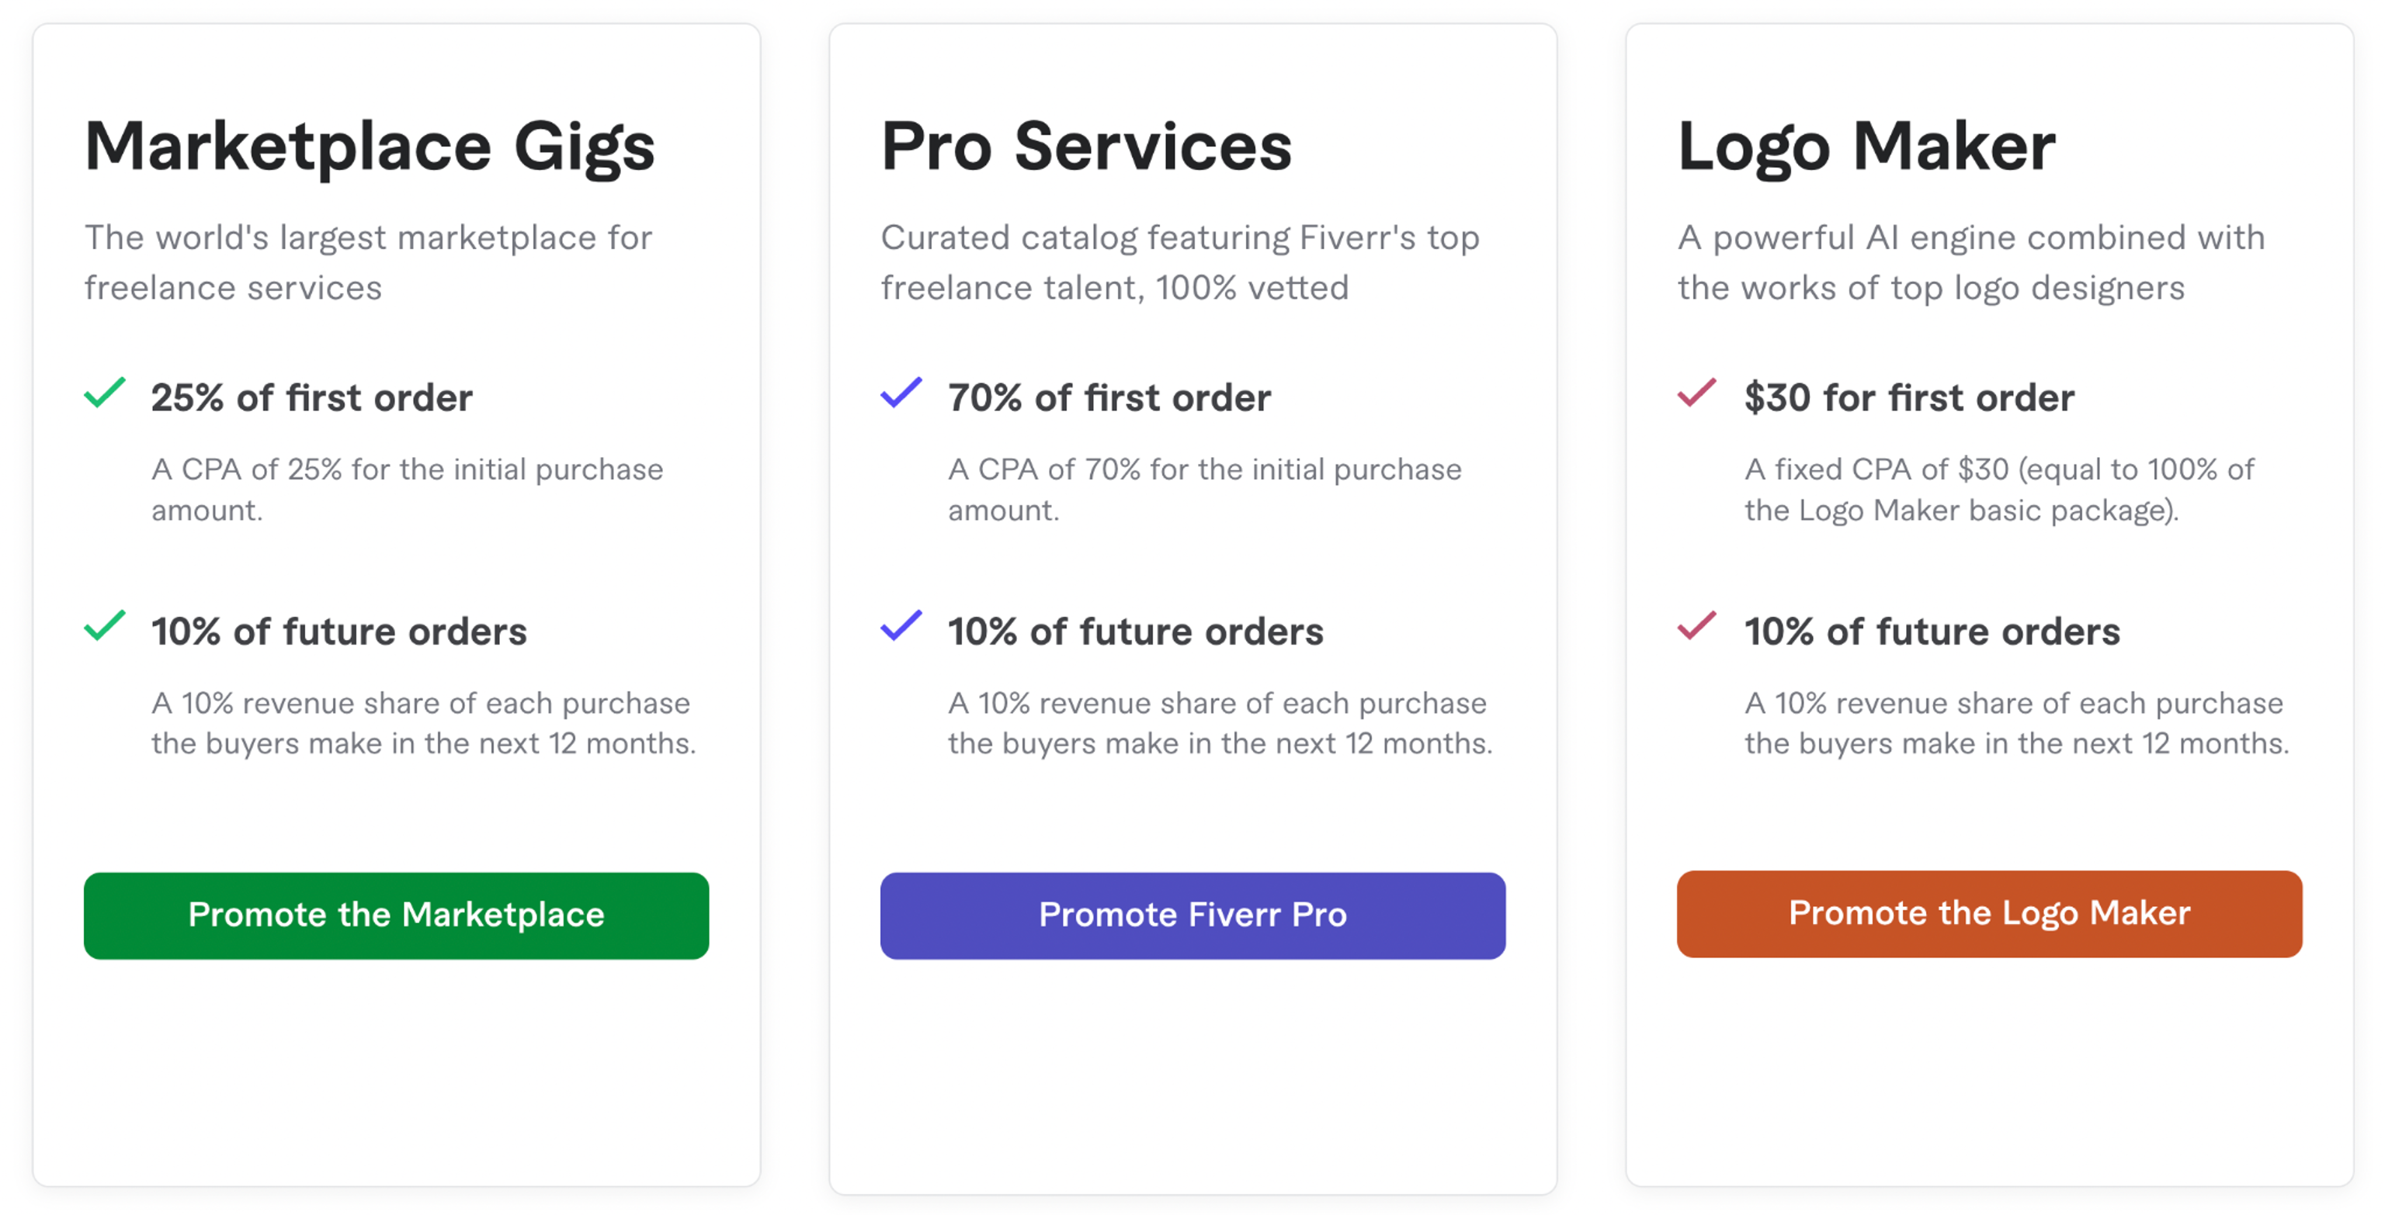Click 'A fixed CPA of $30' detail text

(2000, 490)
